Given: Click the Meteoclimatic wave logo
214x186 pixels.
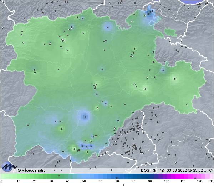Looking at the screenshot, I should pos(9,167).
